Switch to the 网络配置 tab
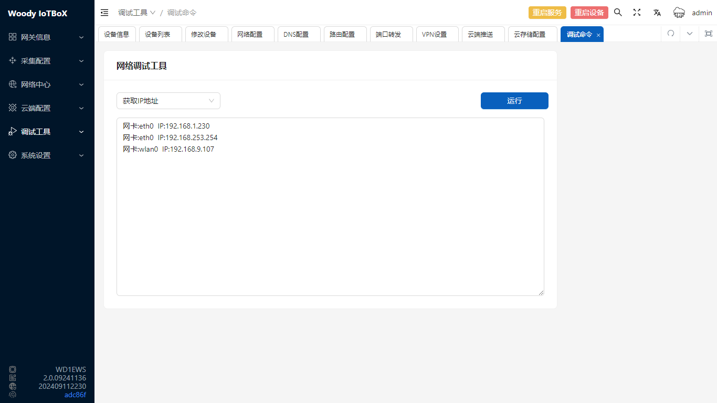Image resolution: width=717 pixels, height=403 pixels. 250,34
